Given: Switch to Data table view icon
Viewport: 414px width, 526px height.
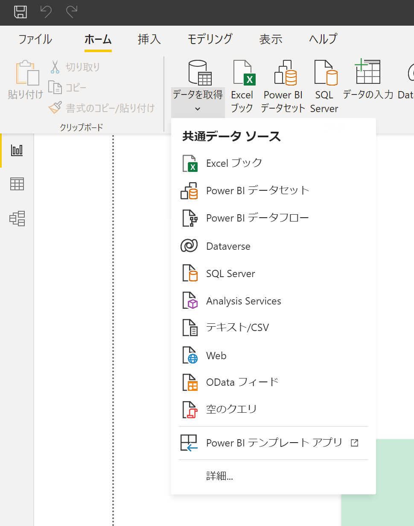Looking at the screenshot, I should 17,184.
